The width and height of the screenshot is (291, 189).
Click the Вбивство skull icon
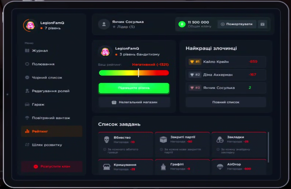point(106,140)
